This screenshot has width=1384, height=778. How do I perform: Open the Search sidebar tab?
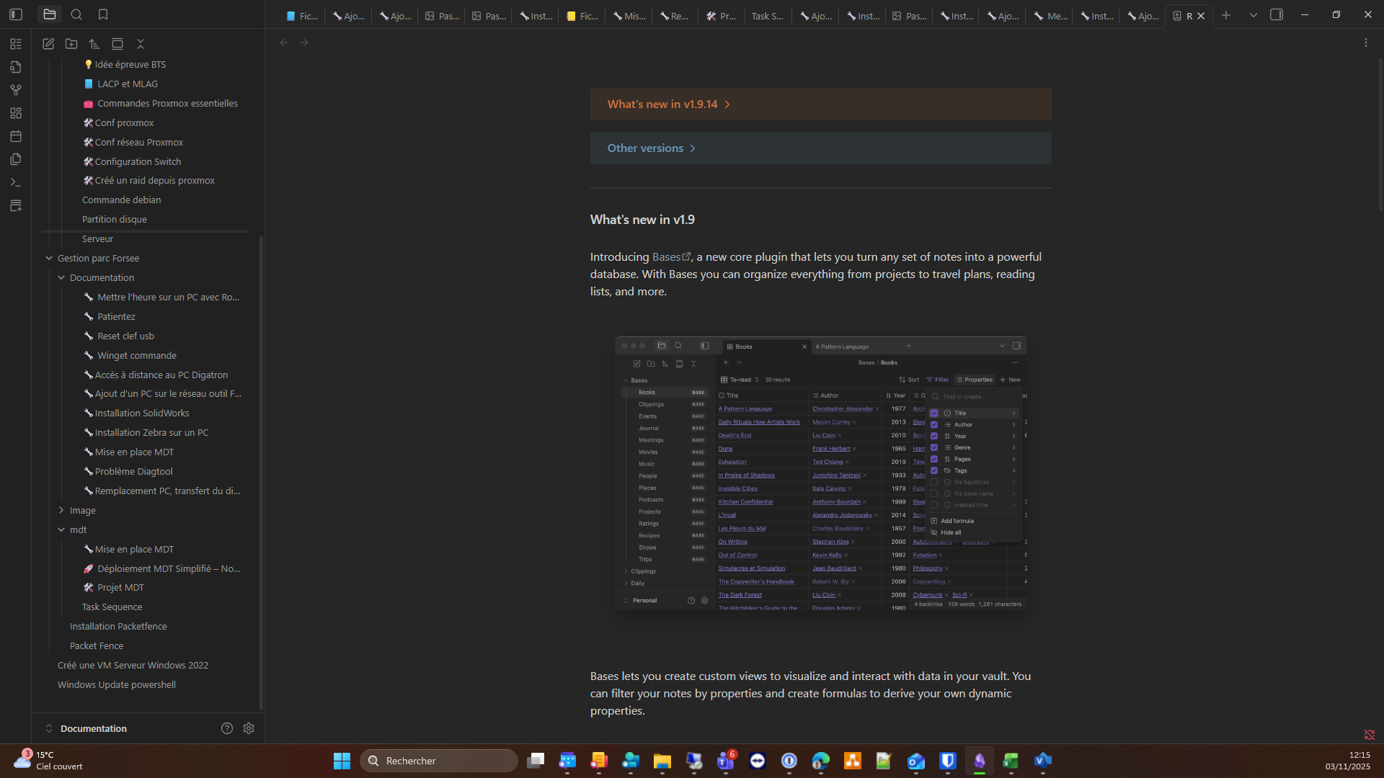click(x=76, y=14)
